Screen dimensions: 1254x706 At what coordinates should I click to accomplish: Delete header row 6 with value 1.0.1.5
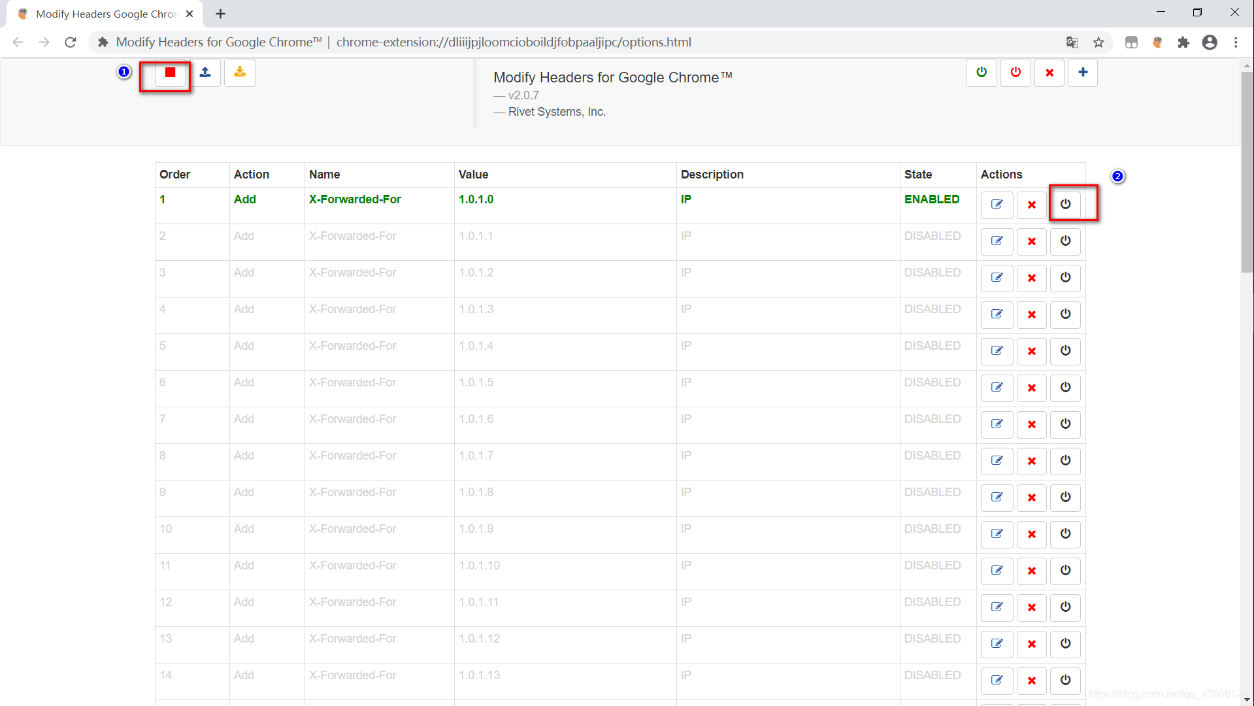[x=1032, y=388]
